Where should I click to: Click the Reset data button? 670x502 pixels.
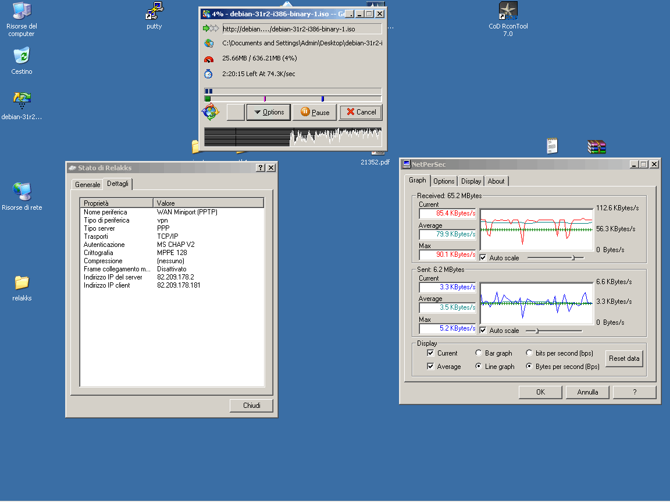pos(624,358)
